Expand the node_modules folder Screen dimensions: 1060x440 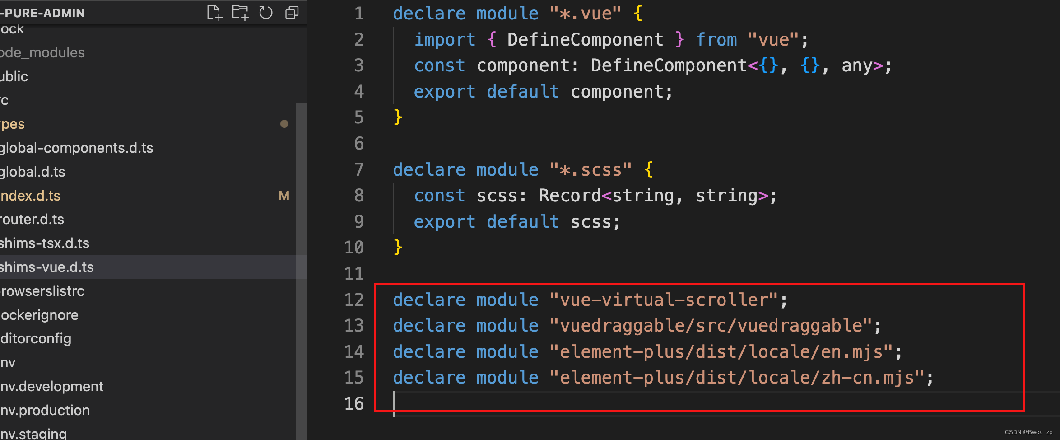[42, 52]
